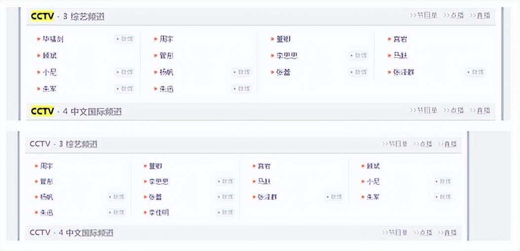The image size is (520, 251).
Task: Open host 毕福剑's profile link
Action: pos(53,39)
